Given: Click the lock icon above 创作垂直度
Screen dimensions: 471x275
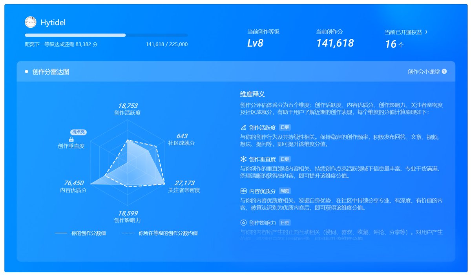Looking at the screenshot, I should pyautogui.click(x=71, y=139).
